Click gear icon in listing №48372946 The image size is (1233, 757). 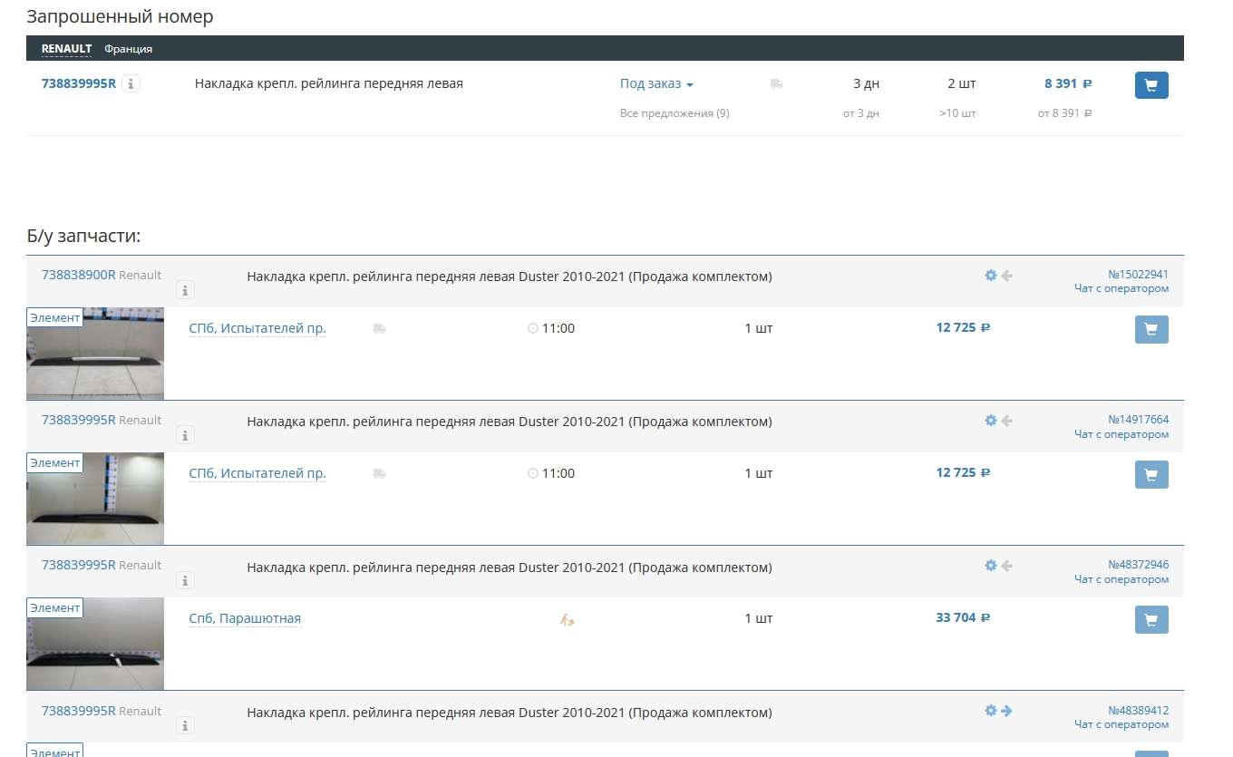[x=991, y=565]
